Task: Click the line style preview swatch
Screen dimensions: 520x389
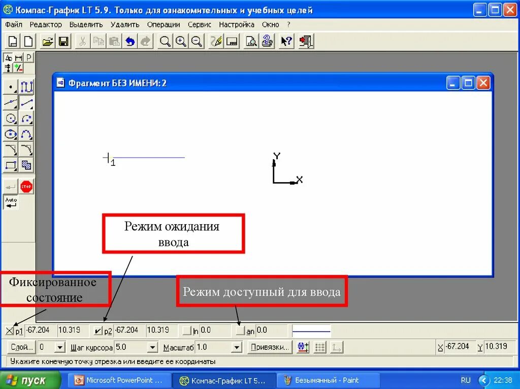Action: point(311,331)
